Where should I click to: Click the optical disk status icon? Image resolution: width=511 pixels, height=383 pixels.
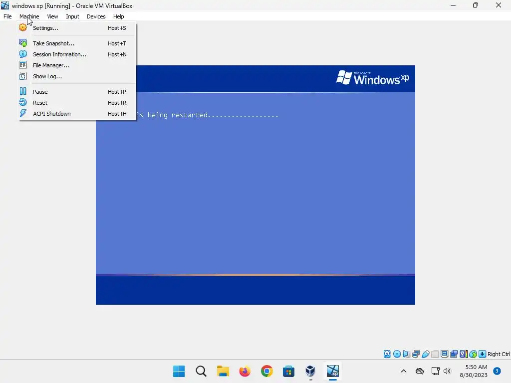[x=397, y=354]
